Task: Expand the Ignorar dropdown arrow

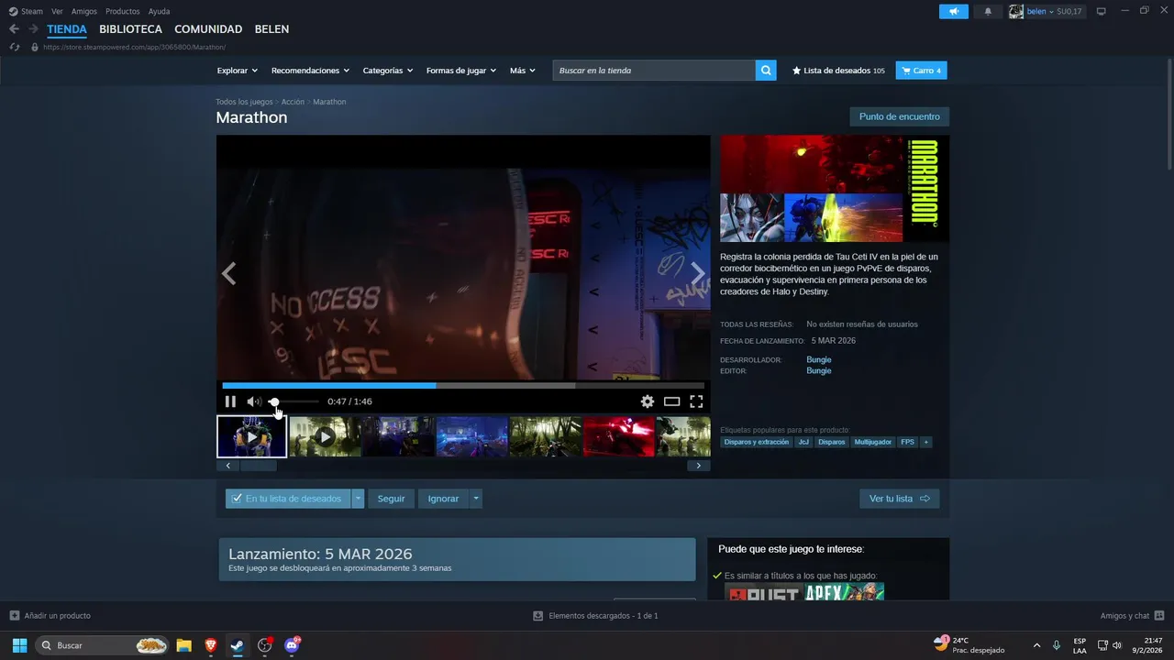Action: [475, 499]
